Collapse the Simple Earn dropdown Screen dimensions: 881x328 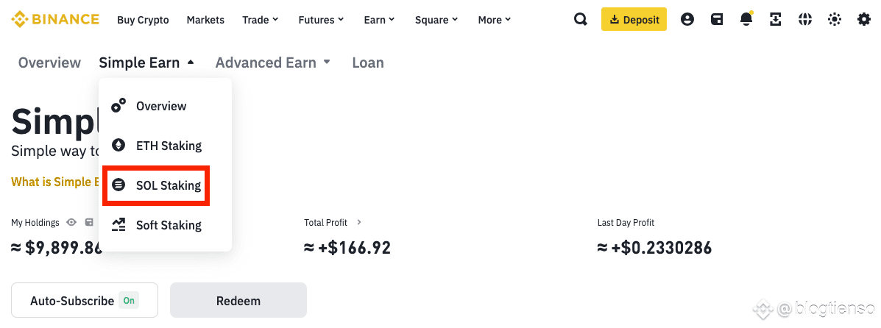click(146, 63)
